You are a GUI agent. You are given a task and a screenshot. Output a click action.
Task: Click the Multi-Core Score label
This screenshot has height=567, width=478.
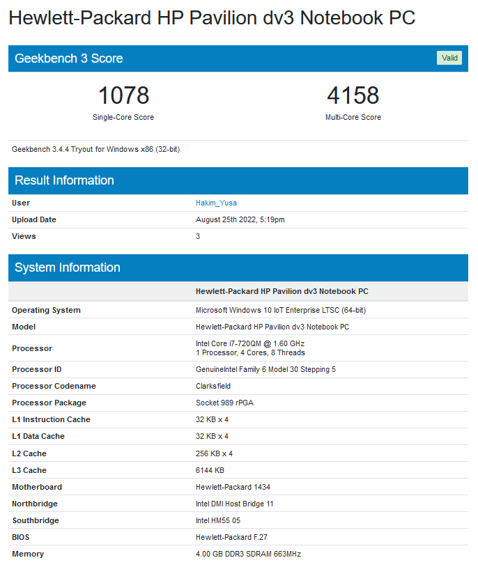(353, 117)
